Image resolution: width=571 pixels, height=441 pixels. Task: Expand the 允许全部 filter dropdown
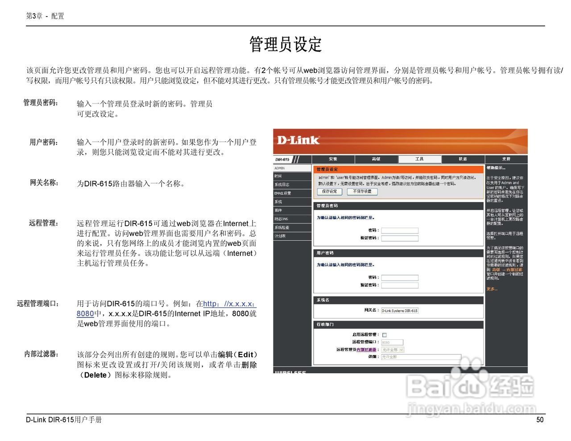(392, 350)
